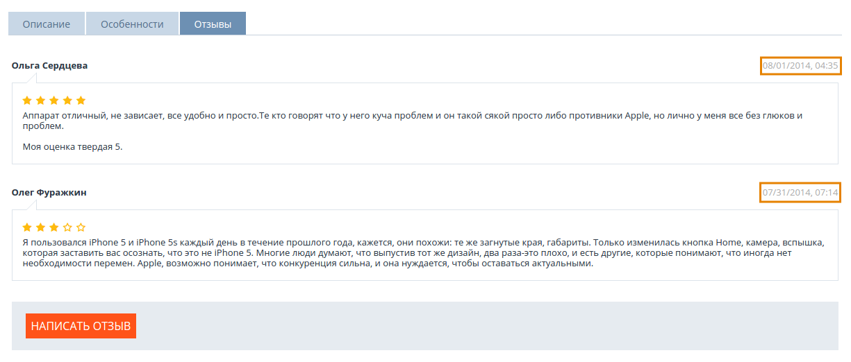Image resolution: width=851 pixels, height=362 pixels.
Task: Click fourth star in Ольга Сердцева's rating
Action: point(67,101)
